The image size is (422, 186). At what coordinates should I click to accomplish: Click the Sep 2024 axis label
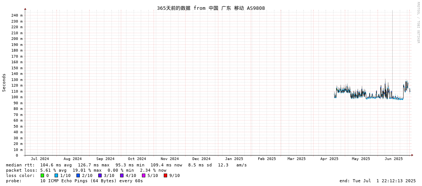click(x=105, y=159)
